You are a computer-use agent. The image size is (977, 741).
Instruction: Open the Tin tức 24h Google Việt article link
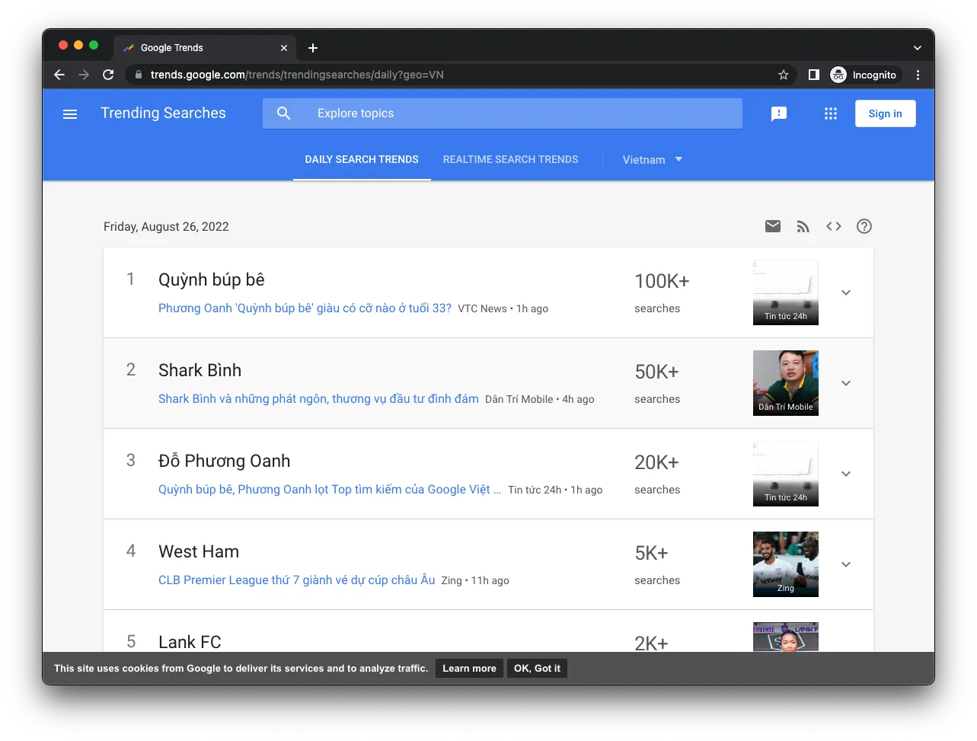point(330,490)
